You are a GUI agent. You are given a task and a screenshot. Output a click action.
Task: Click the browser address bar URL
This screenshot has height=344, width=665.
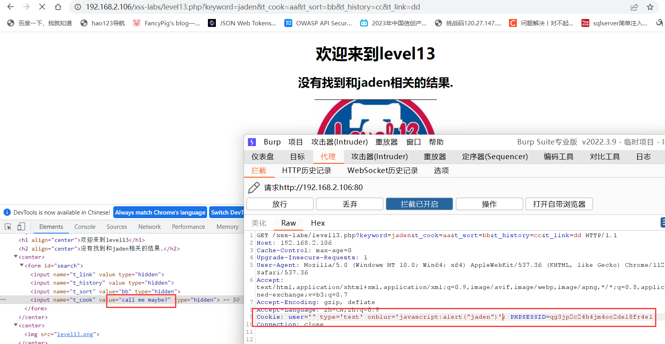pyautogui.click(x=253, y=7)
